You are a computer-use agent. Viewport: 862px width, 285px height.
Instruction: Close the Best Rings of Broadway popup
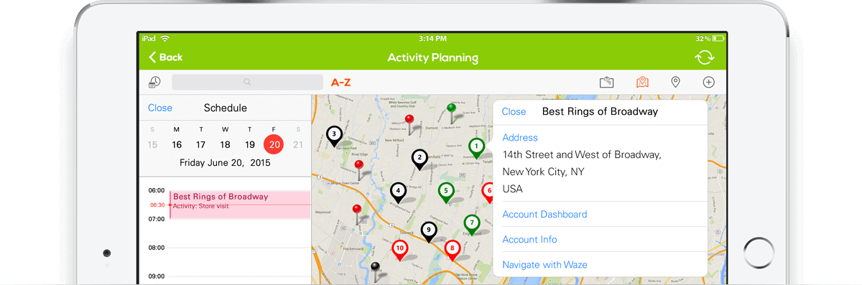[514, 111]
